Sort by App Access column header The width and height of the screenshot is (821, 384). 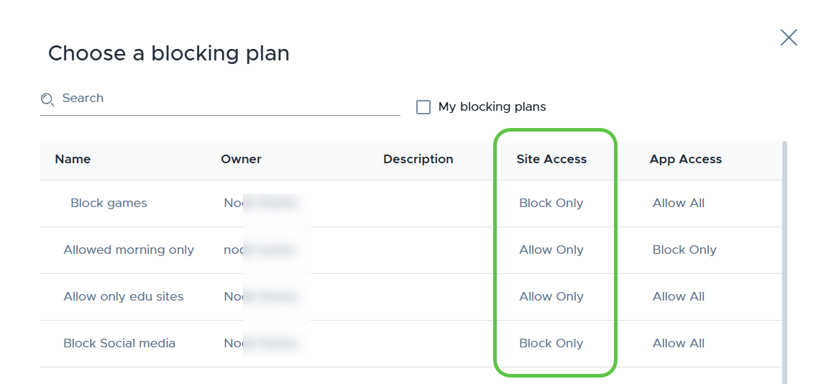pos(686,159)
